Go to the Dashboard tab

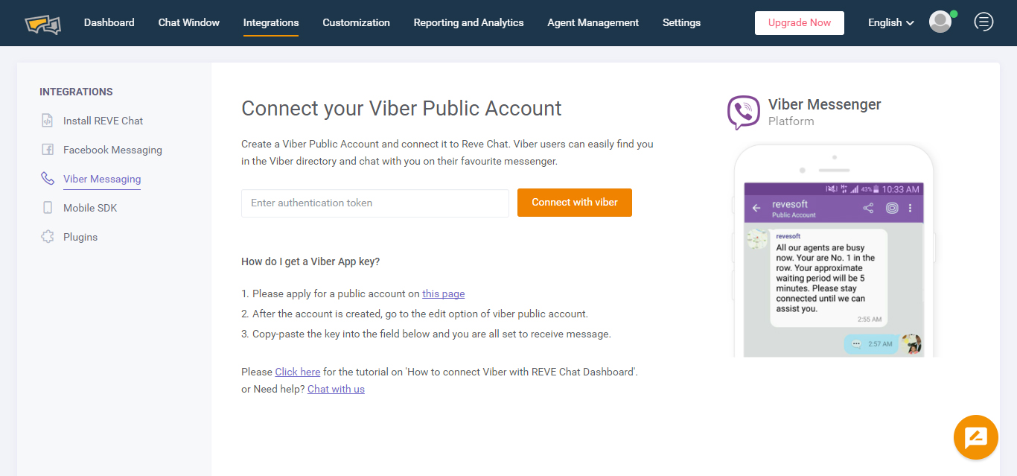click(x=109, y=22)
